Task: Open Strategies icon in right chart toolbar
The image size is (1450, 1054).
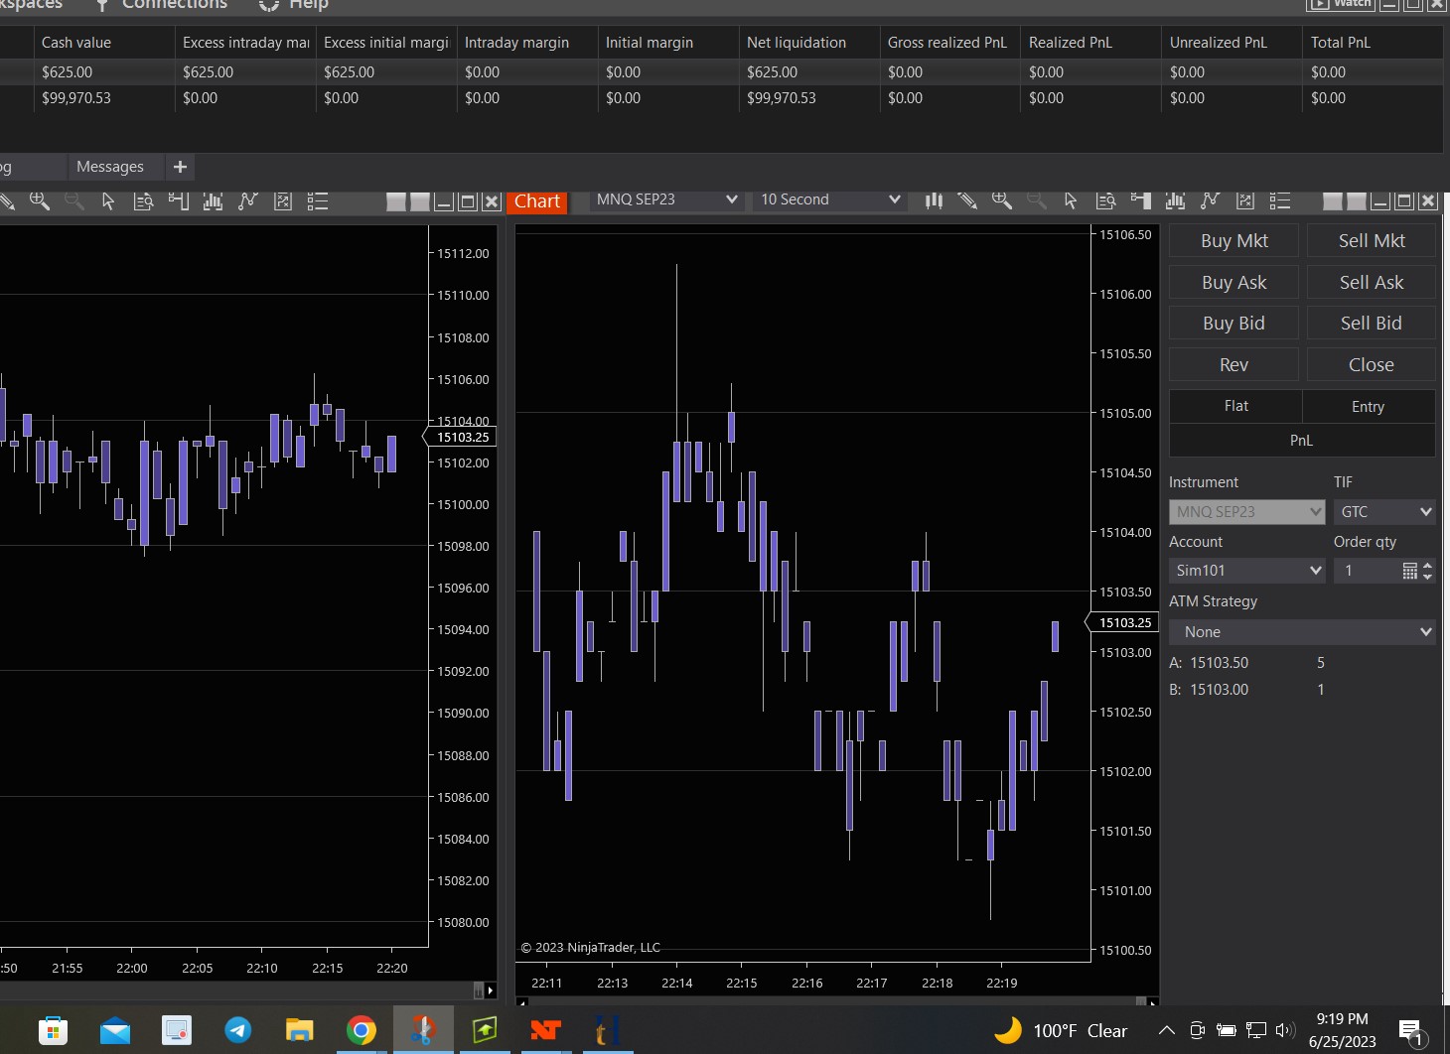Action: 1210,200
